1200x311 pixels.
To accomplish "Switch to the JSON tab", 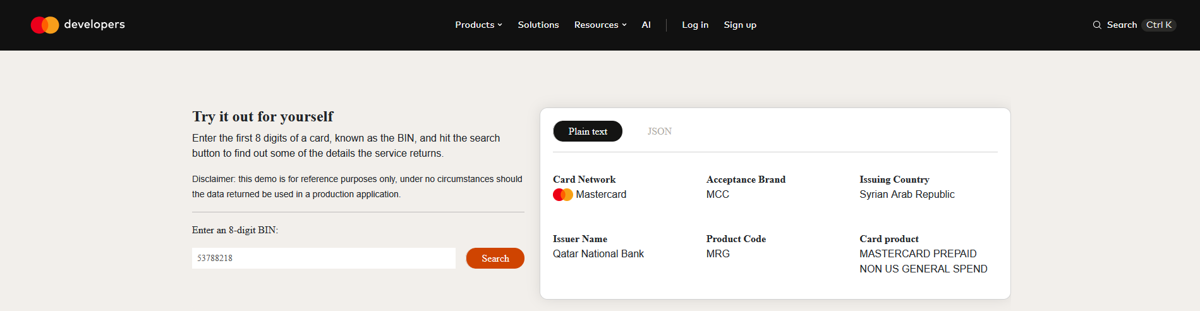I will (659, 131).
